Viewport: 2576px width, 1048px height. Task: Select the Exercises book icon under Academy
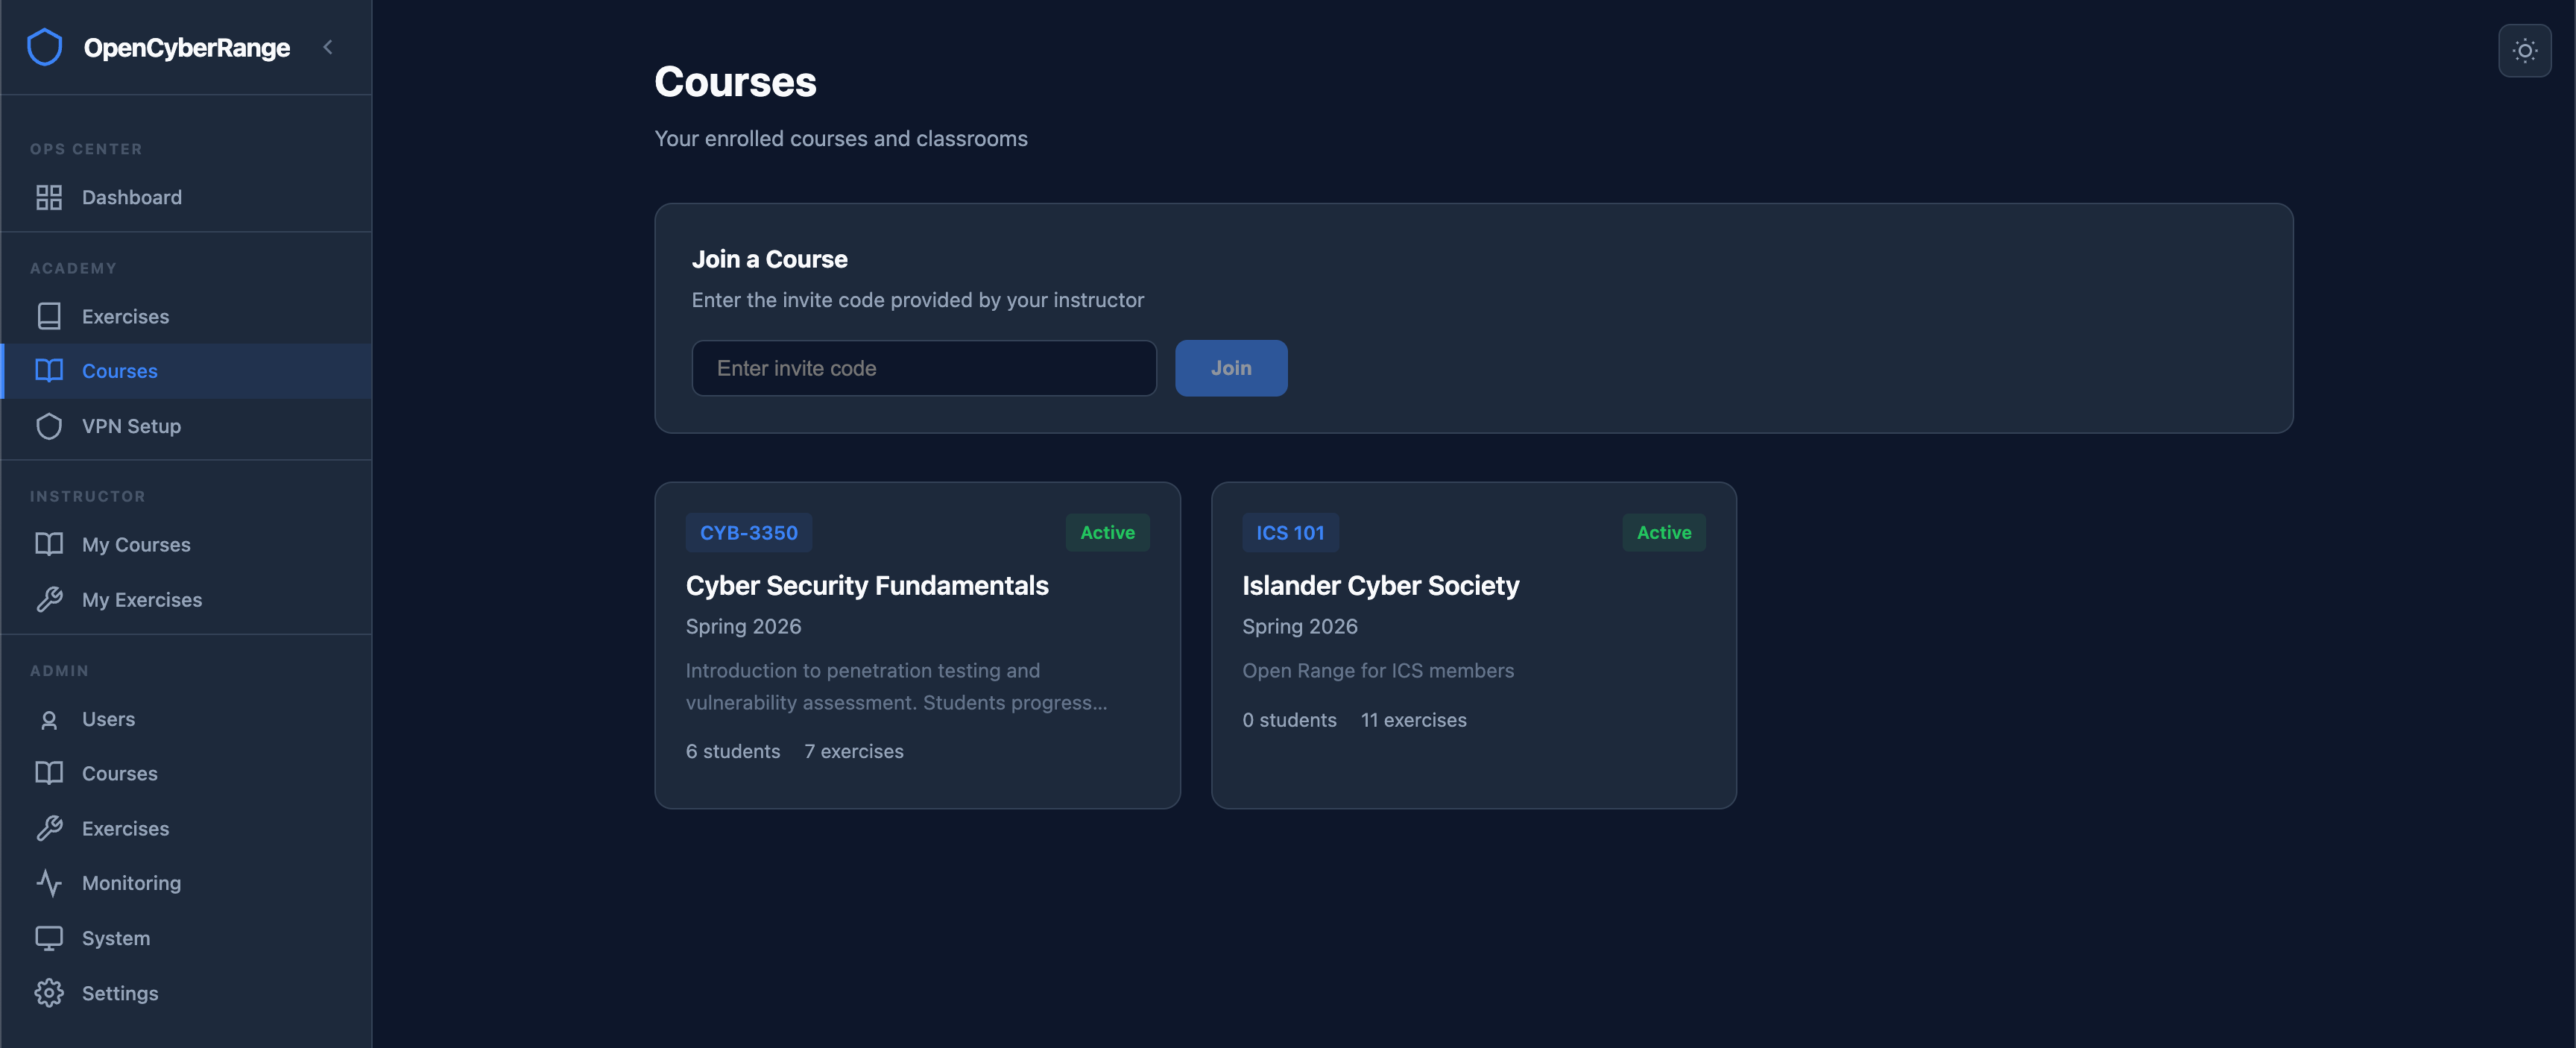tap(49, 315)
